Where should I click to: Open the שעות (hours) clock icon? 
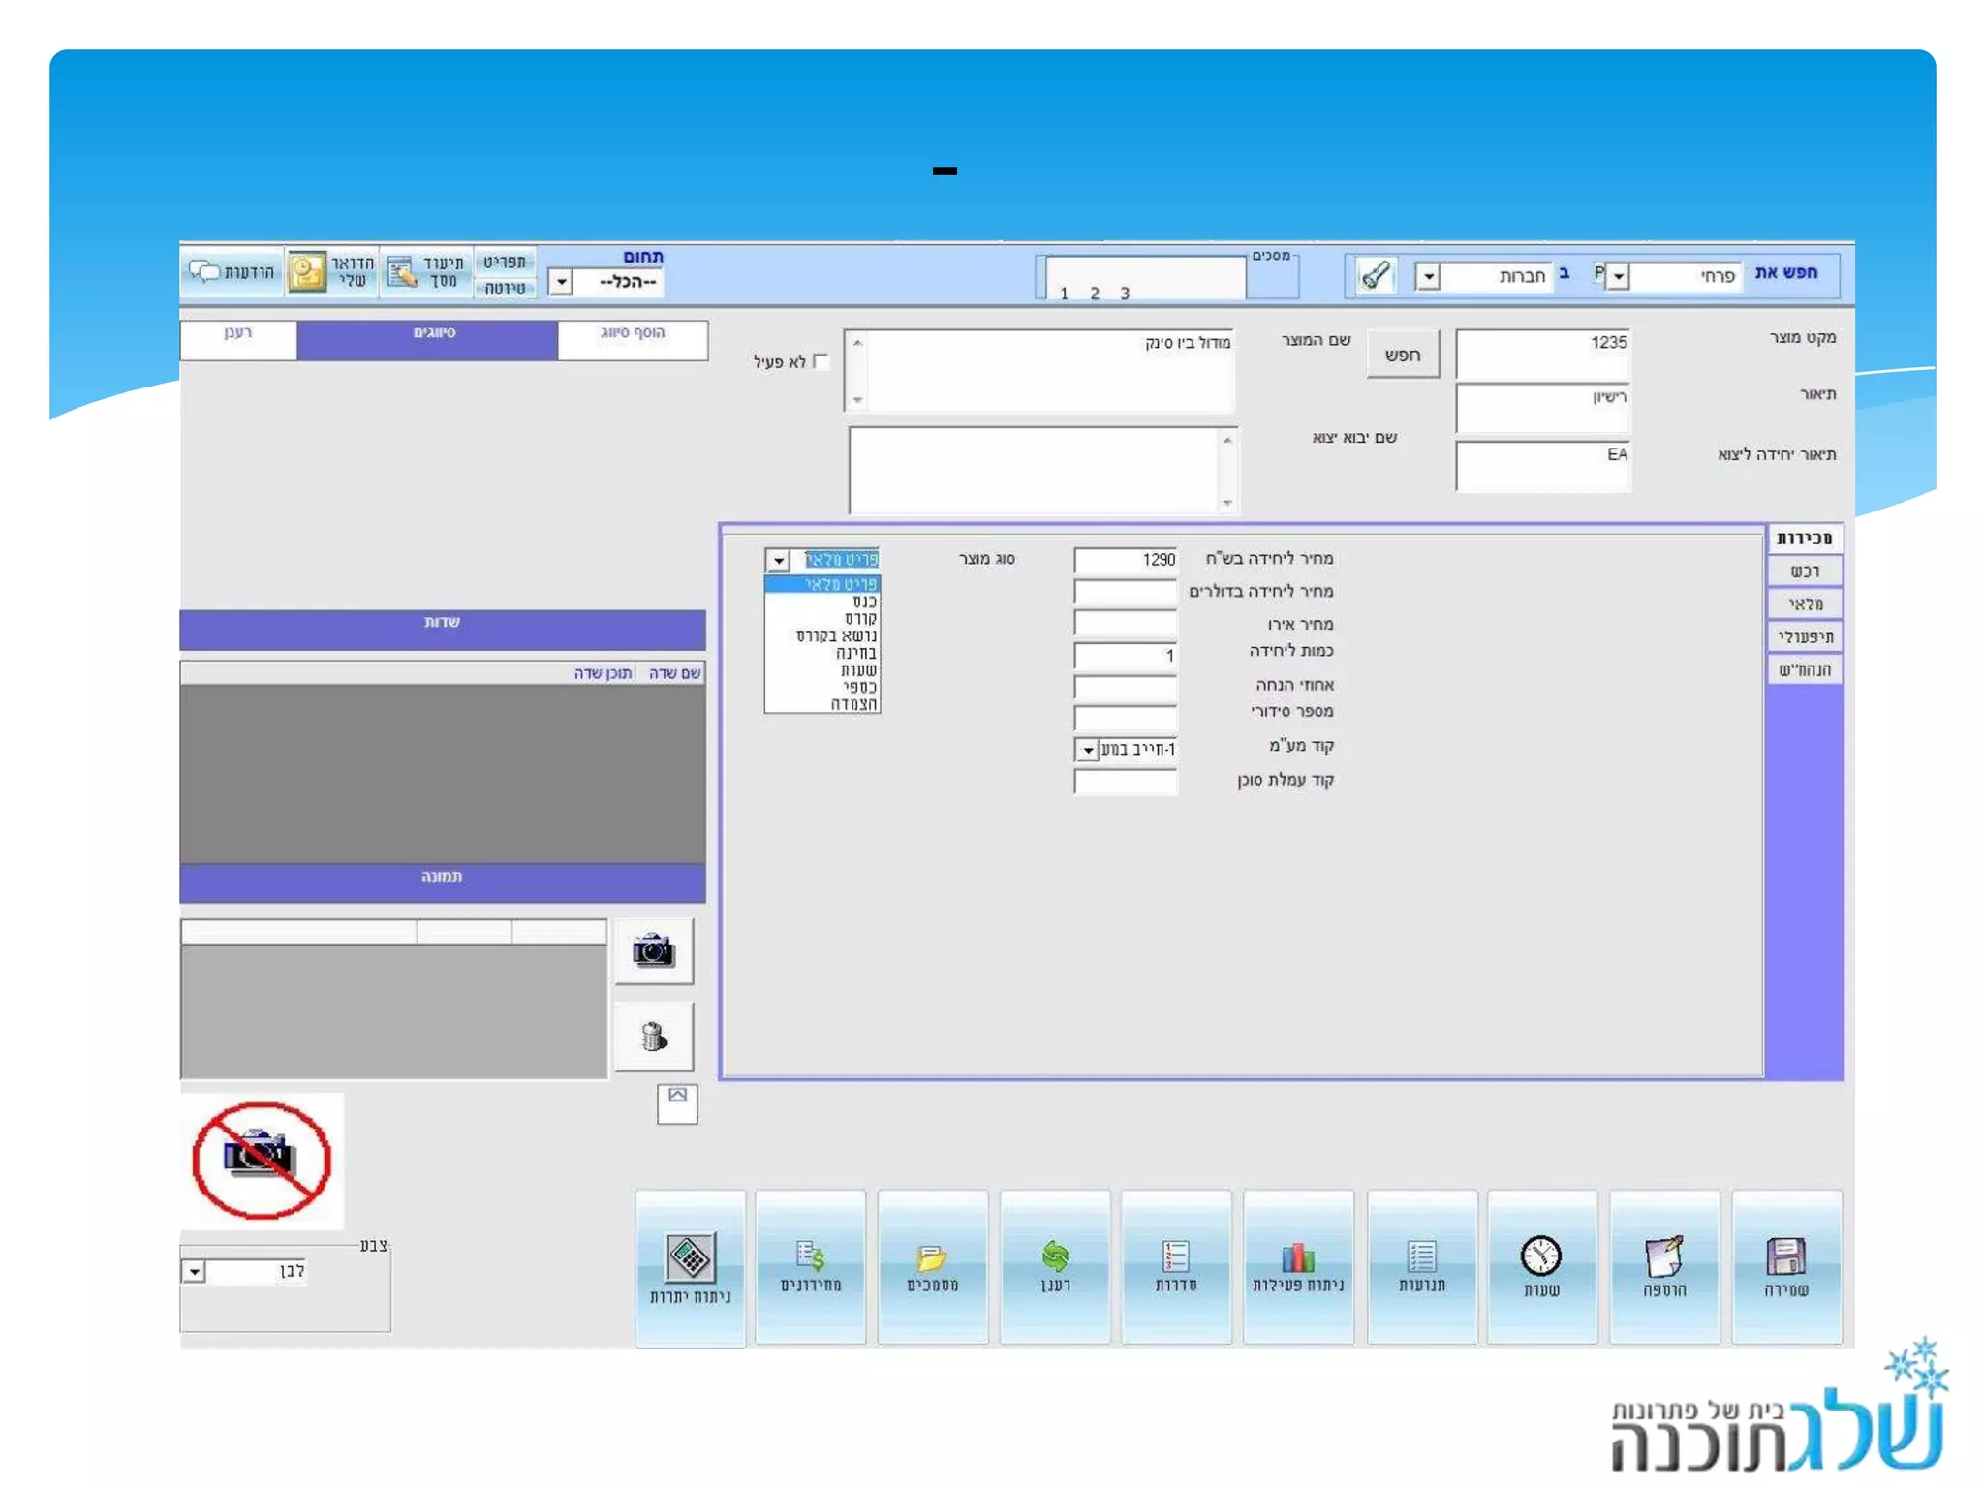[x=1540, y=1257]
